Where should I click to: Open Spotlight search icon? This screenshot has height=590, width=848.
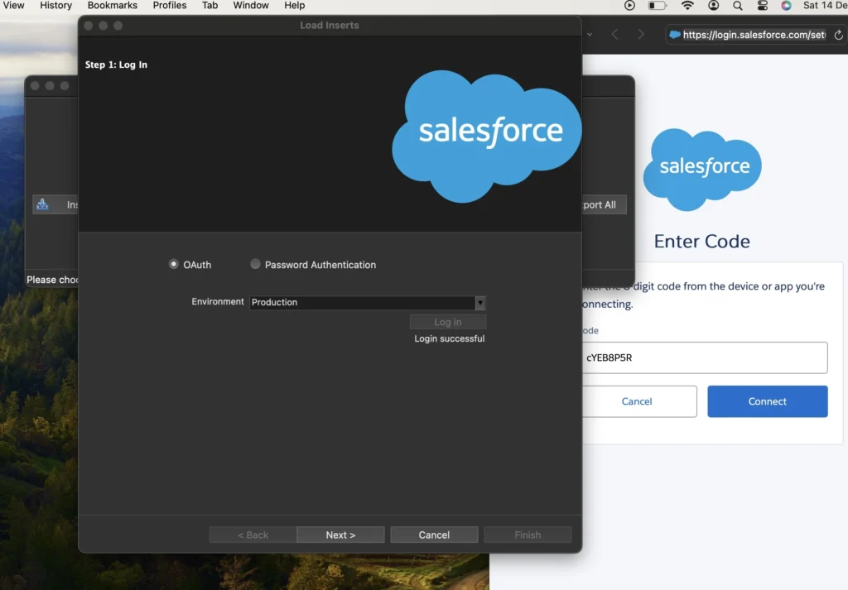tap(738, 6)
